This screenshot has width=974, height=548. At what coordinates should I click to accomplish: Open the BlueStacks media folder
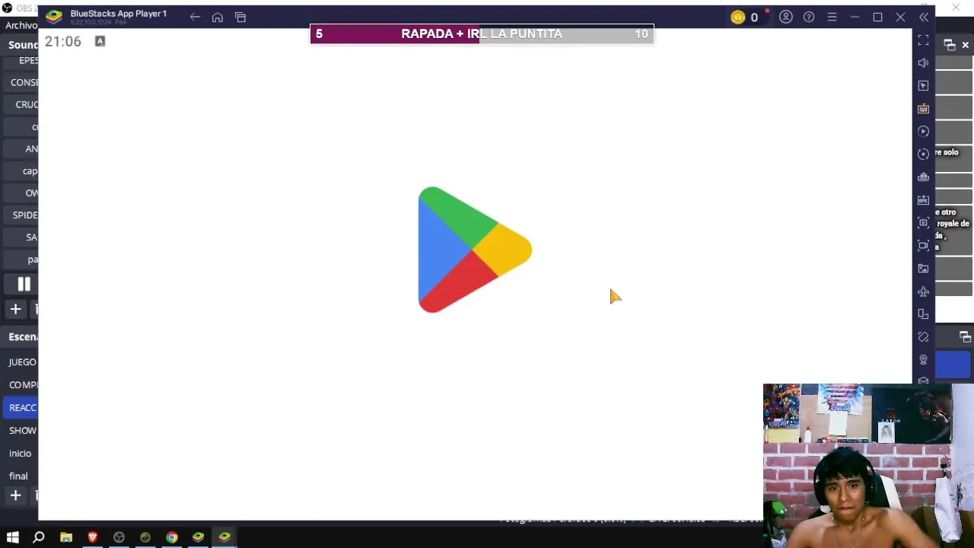click(924, 268)
